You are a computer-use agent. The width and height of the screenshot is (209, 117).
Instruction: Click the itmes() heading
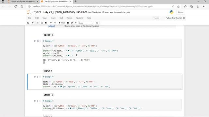[x=48, y=95]
